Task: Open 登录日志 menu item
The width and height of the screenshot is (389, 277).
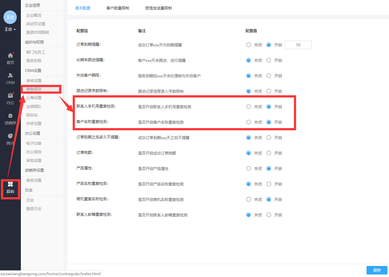Action: tap(34, 209)
